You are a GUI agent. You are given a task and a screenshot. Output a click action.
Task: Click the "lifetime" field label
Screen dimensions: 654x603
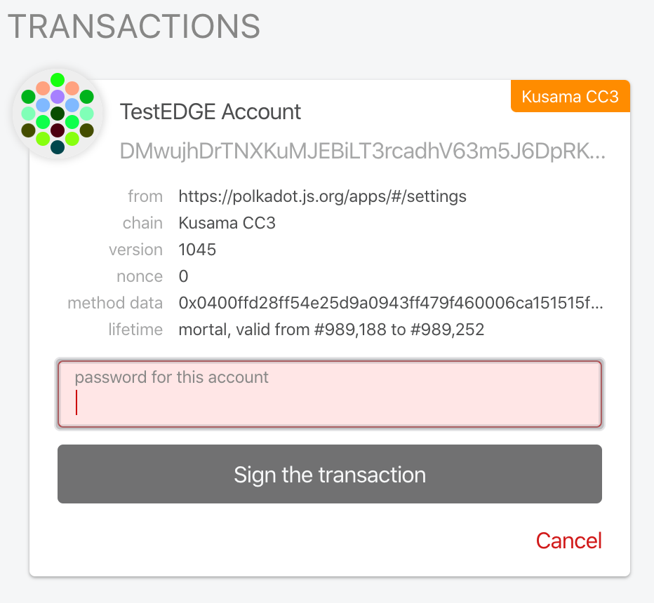(135, 330)
